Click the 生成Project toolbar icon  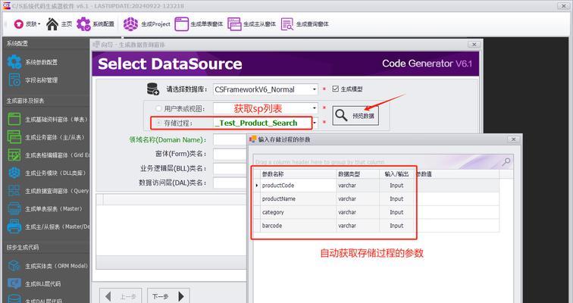click(x=131, y=24)
